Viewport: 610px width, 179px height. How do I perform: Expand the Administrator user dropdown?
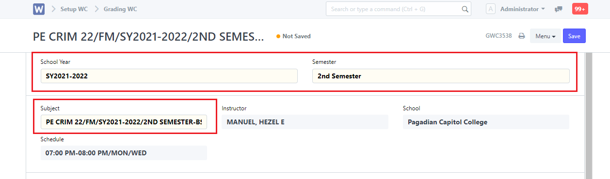click(x=523, y=9)
